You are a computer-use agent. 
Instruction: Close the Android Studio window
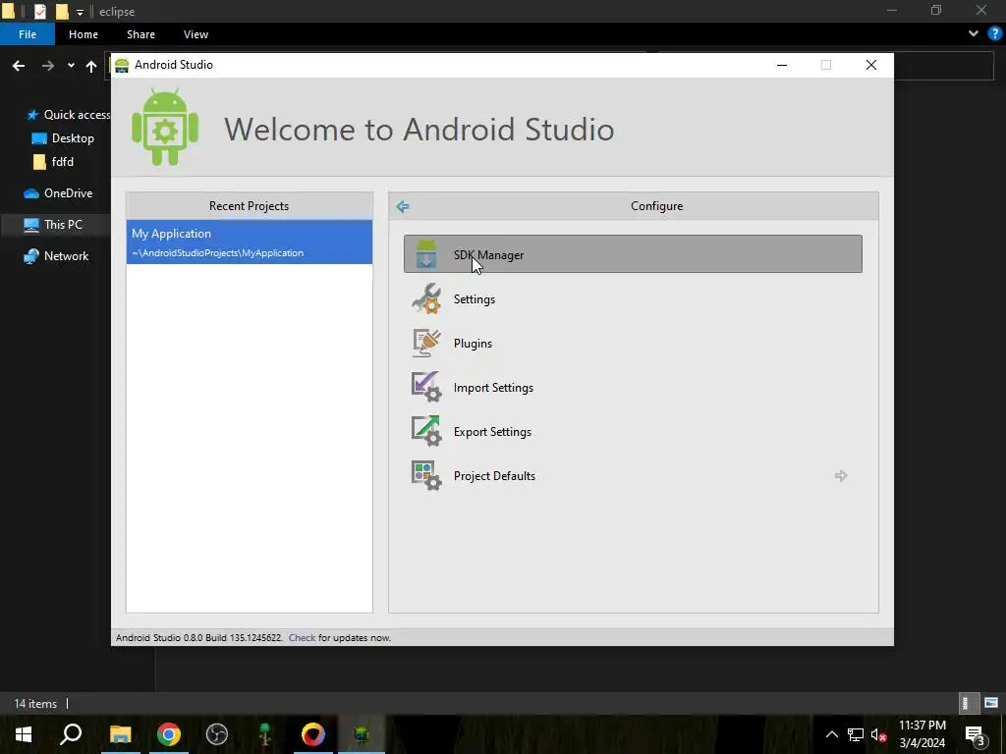point(871,65)
